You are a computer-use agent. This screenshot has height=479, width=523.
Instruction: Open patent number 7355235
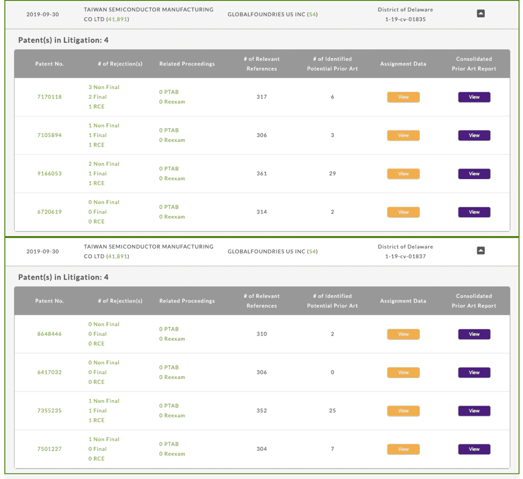pyautogui.click(x=49, y=410)
